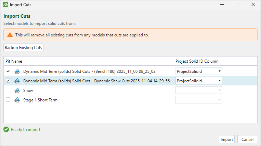
Task: Click pit icon for Bench 180 cuts row
Action: point(17,71)
